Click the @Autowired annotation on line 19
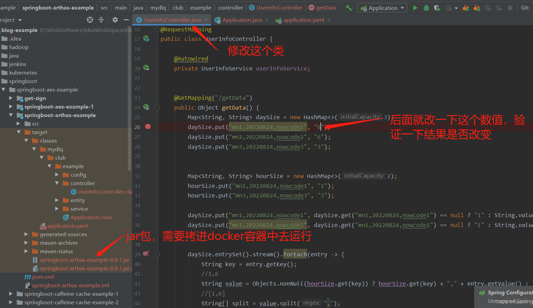This screenshot has width=533, height=308. 191,59
